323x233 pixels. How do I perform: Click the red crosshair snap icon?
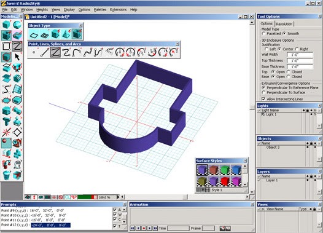pyautogui.click(x=54, y=197)
